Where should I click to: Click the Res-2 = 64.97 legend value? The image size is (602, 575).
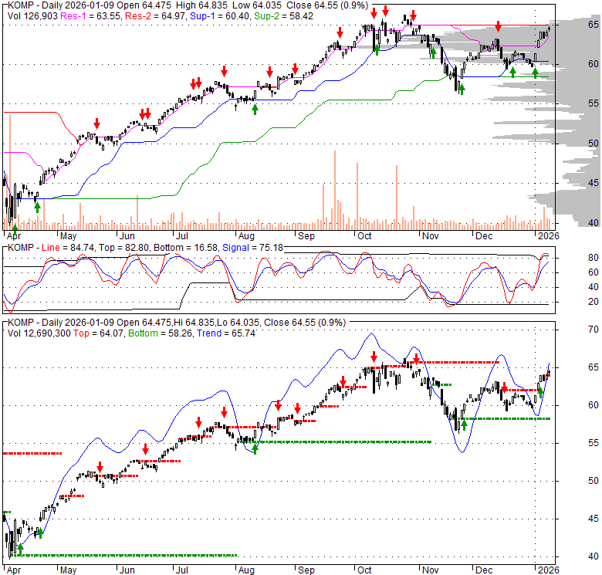tap(156, 16)
